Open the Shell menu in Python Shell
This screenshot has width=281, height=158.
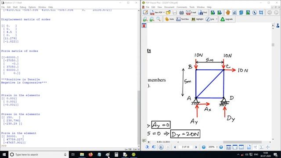coord(15,7)
